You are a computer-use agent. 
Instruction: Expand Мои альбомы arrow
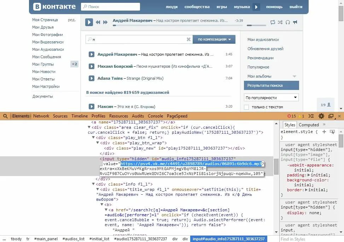295,77
